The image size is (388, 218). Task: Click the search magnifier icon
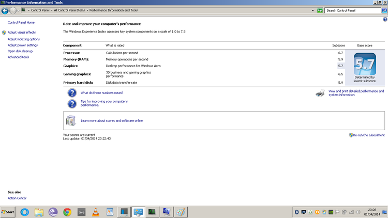[x=384, y=10]
